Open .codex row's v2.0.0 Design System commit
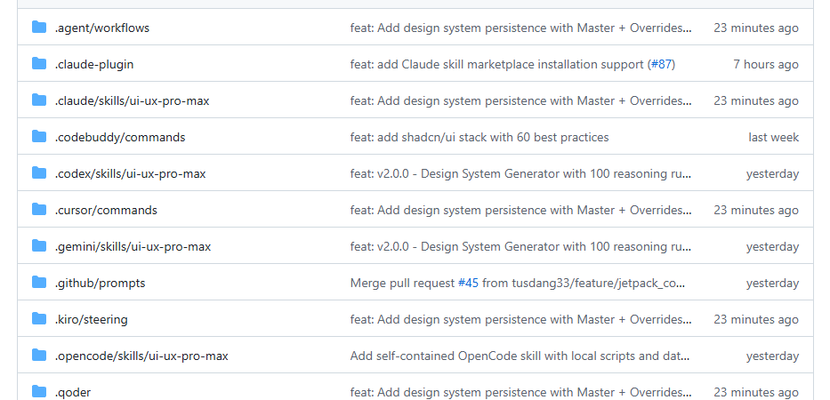Screen dimensions: 830x400 click(x=520, y=173)
